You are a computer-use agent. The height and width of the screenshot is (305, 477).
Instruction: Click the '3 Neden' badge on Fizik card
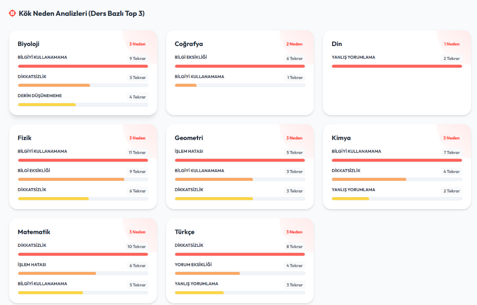tap(137, 138)
